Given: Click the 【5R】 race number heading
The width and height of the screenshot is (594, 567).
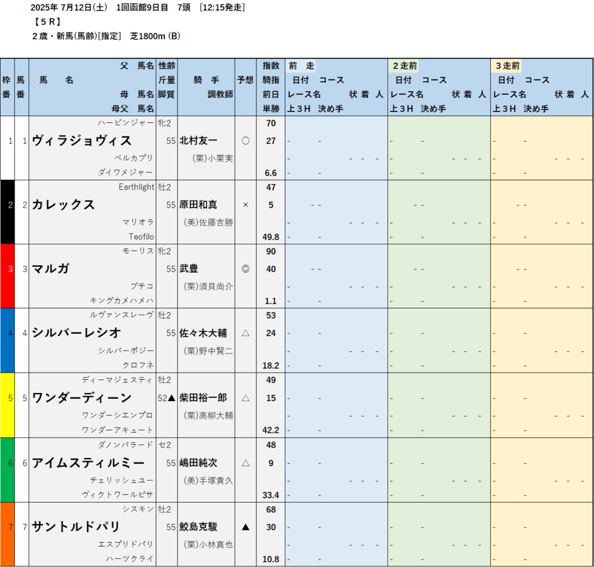Looking at the screenshot, I should click(48, 21).
